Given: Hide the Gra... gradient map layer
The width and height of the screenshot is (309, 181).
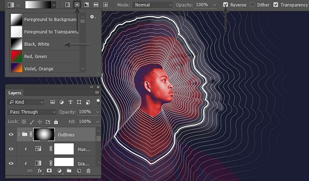Looking at the screenshot, I should (x=11, y=163).
